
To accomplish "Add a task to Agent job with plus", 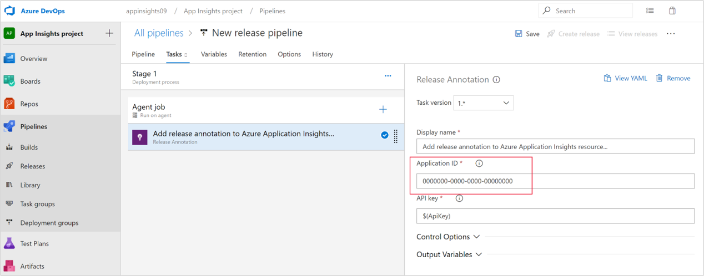I will pyautogui.click(x=383, y=110).
